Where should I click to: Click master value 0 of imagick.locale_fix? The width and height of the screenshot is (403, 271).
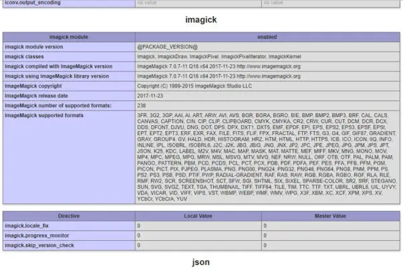tap(265, 225)
